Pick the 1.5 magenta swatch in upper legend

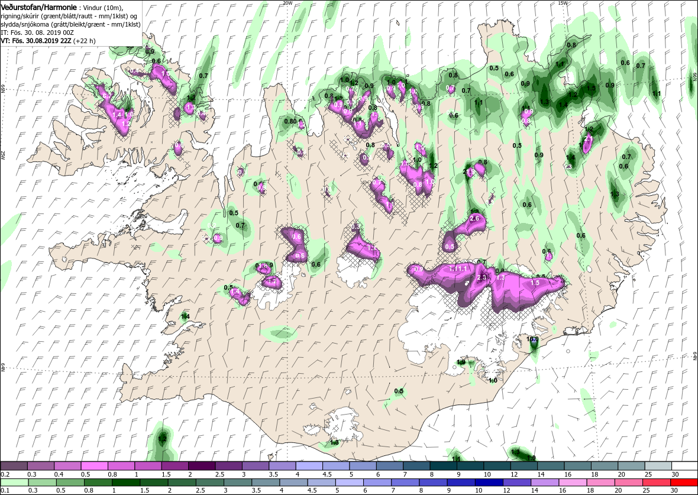click(x=174, y=465)
